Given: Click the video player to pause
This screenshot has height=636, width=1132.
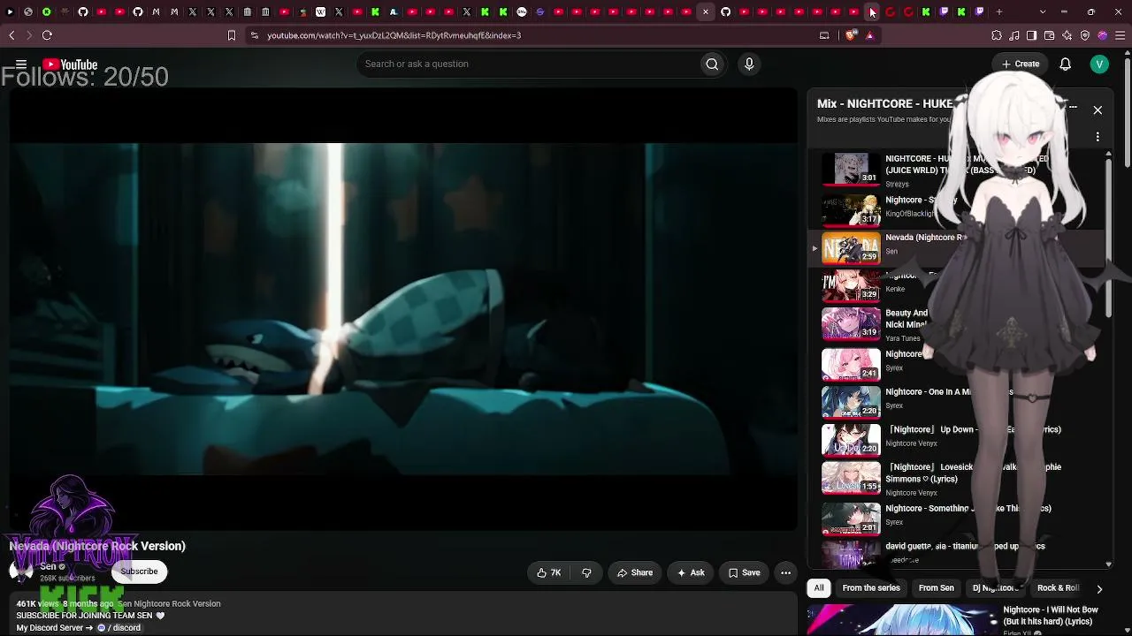Looking at the screenshot, I should pos(403,309).
